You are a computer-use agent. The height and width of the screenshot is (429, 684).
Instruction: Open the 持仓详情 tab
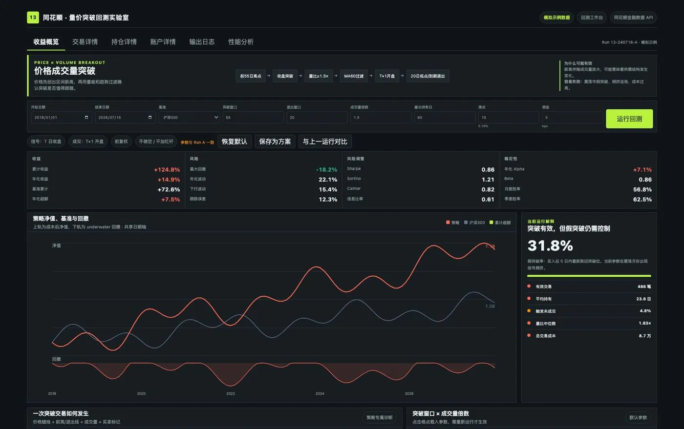pos(124,42)
